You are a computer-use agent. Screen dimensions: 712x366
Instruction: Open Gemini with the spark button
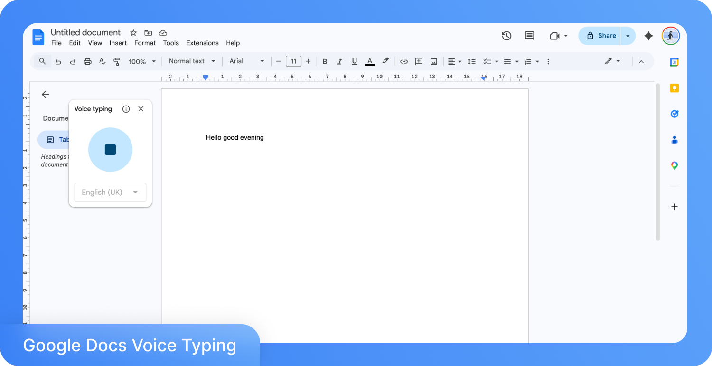pyautogui.click(x=648, y=36)
